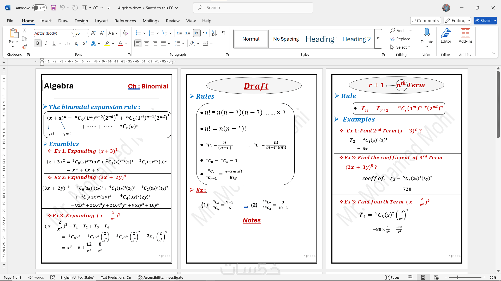Switch to the Layout tab
This screenshot has height=281, width=501.
click(101, 21)
